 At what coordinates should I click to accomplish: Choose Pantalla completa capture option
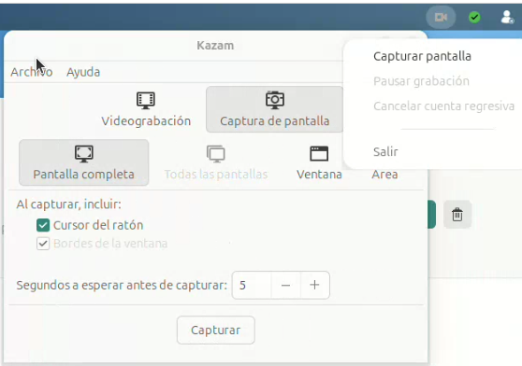pyautogui.click(x=83, y=162)
